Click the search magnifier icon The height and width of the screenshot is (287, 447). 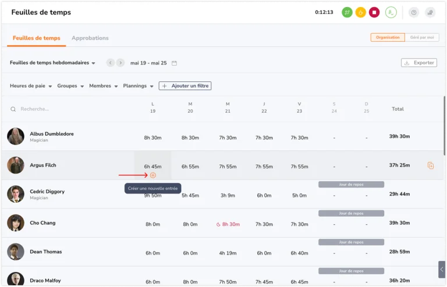(13, 109)
